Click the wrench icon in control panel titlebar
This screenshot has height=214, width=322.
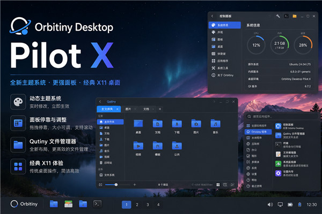point(278,16)
